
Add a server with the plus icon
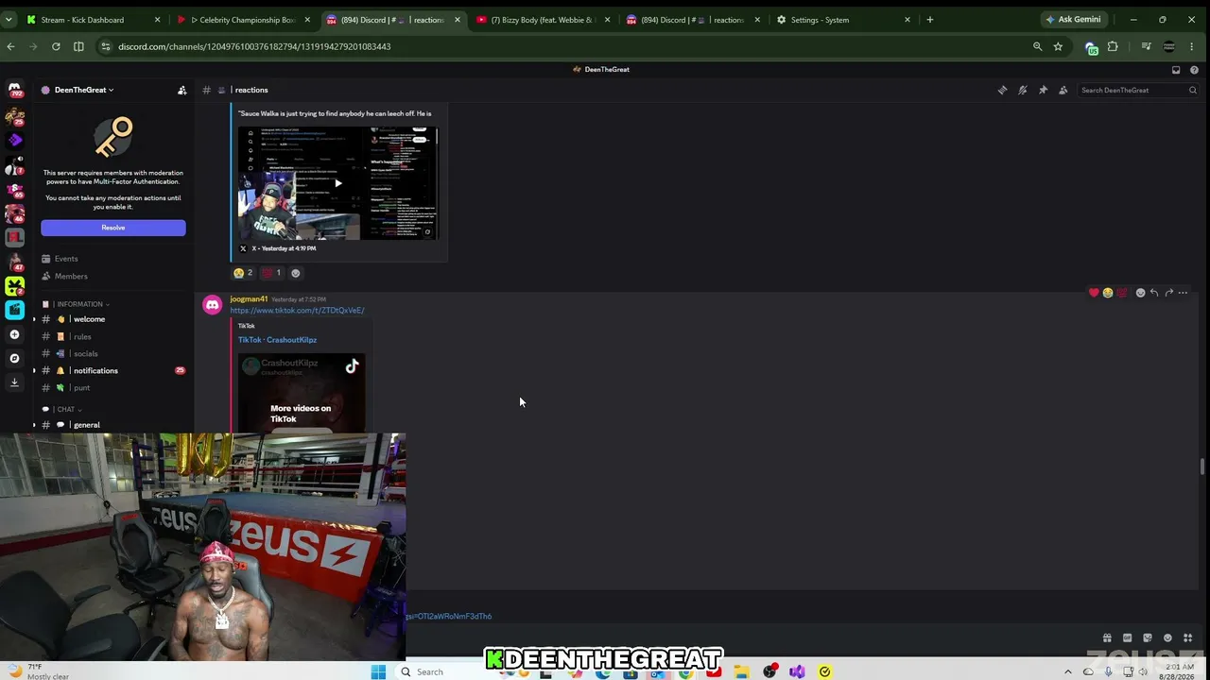(x=14, y=334)
